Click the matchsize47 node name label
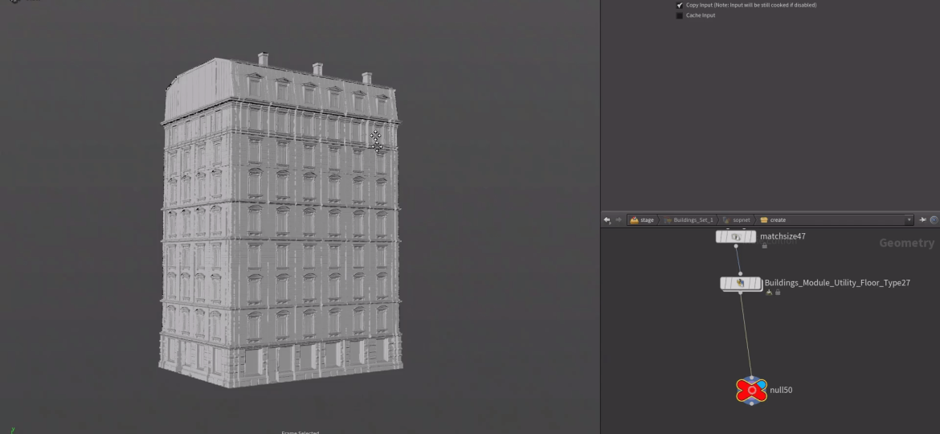Screen dimensions: 940x434 click(x=783, y=236)
